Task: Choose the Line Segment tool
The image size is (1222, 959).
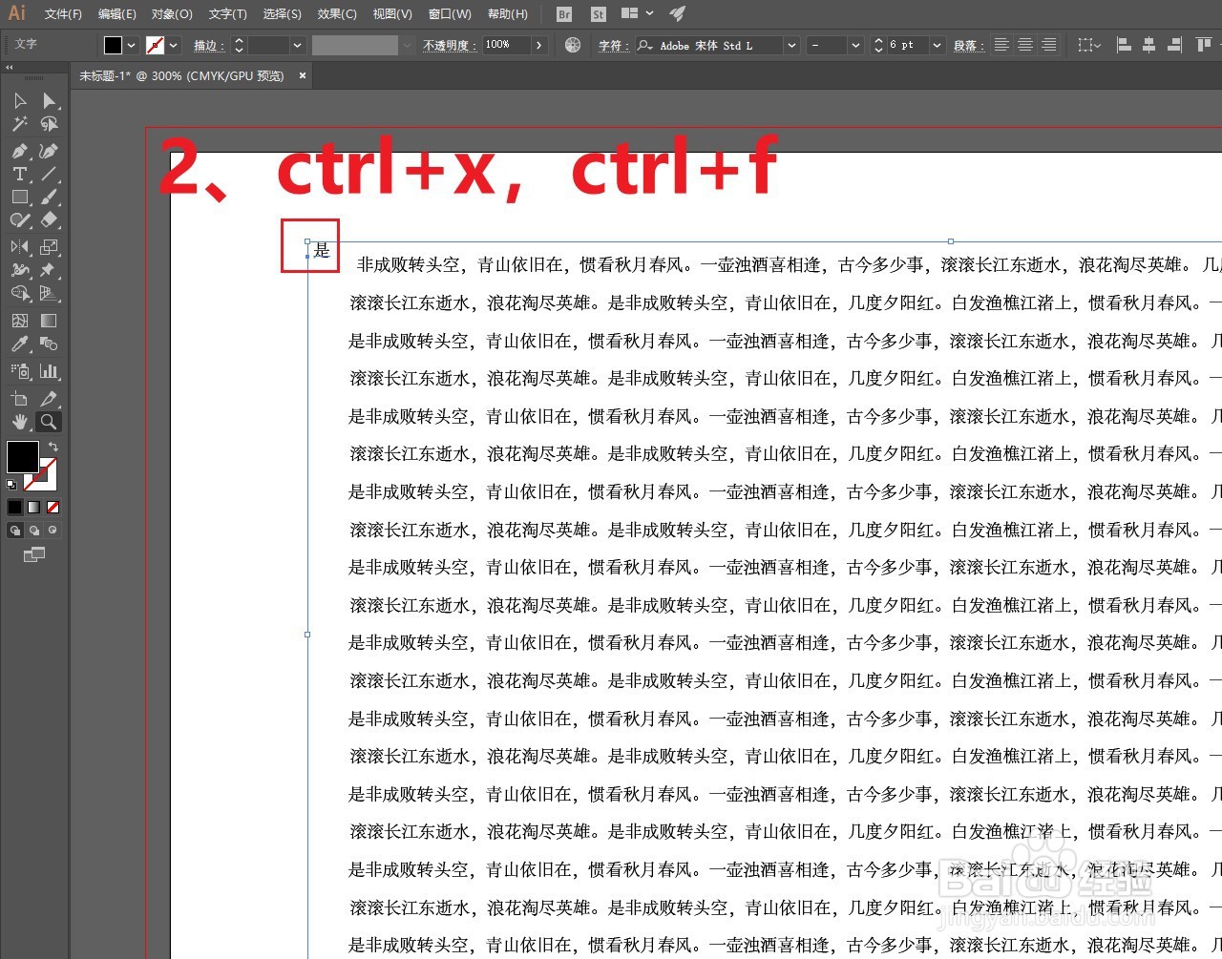Action: (x=49, y=174)
